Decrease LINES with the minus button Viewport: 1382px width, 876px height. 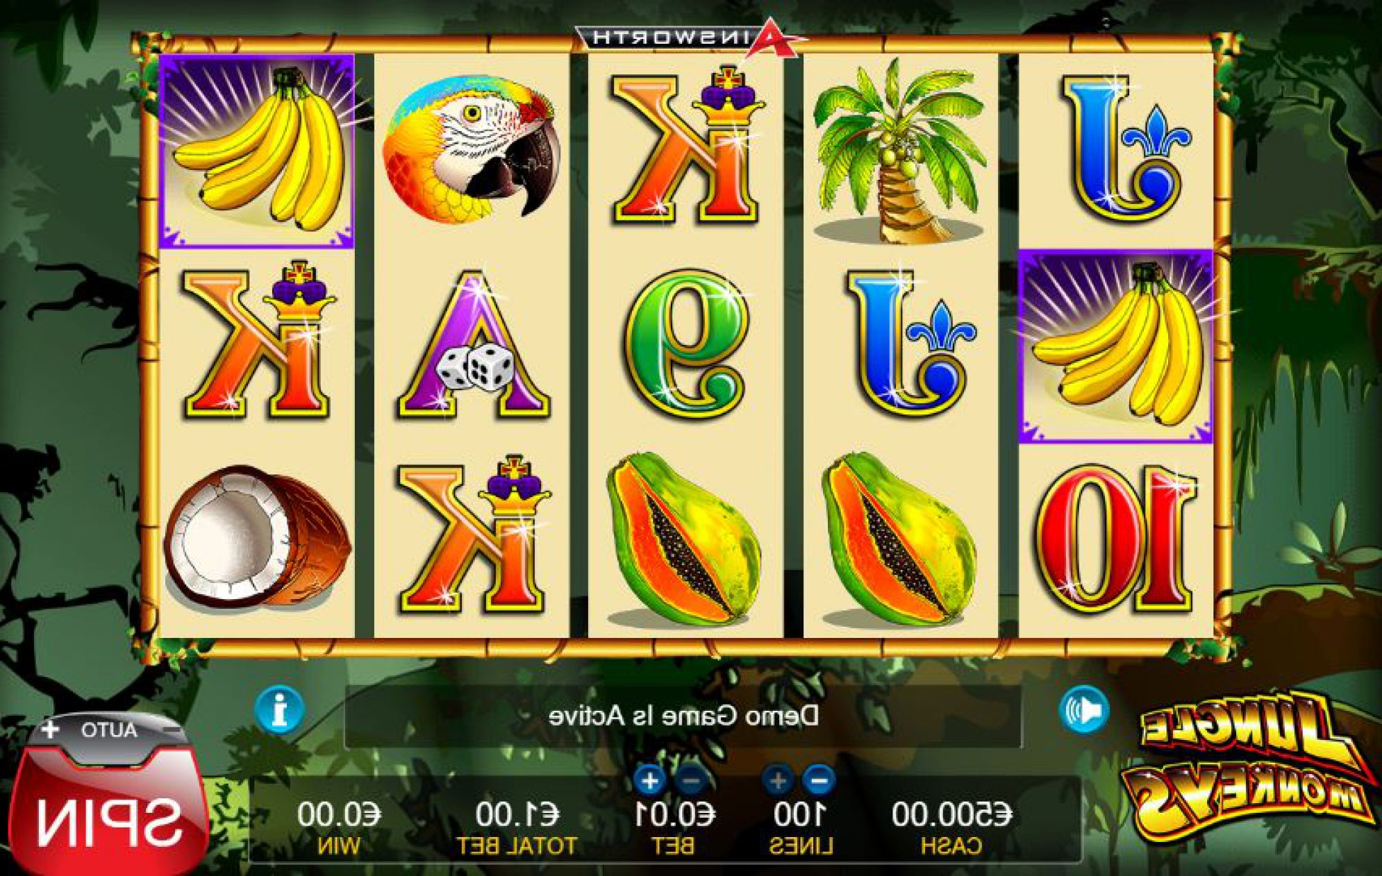coord(819,781)
